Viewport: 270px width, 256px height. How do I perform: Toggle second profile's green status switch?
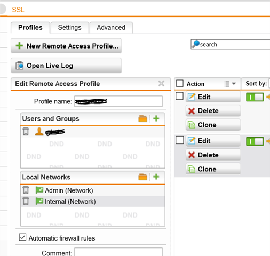[255, 141]
